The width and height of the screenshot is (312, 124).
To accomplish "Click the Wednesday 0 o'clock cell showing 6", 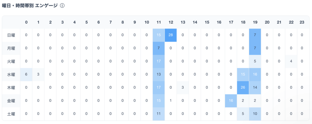I will pyautogui.click(x=26, y=74).
